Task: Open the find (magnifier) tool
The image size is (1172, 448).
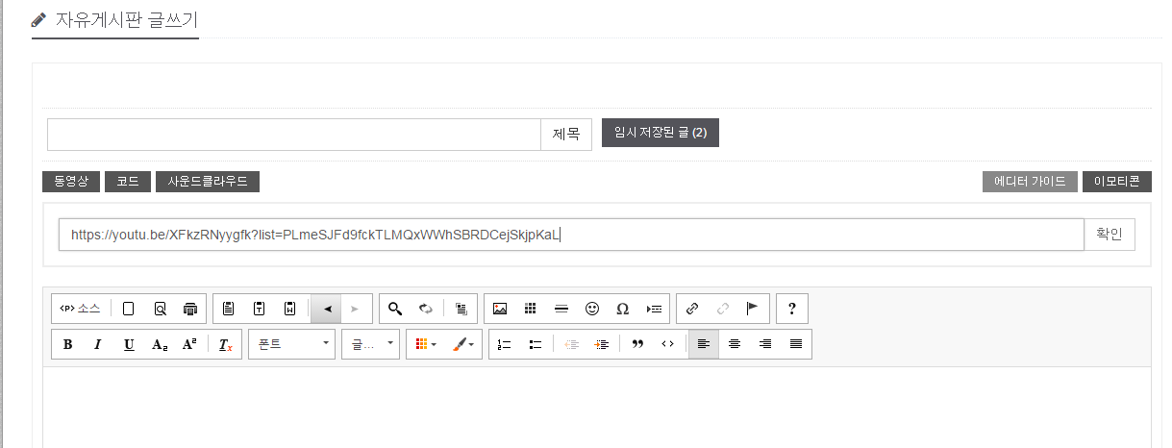Action: pos(394,309)
